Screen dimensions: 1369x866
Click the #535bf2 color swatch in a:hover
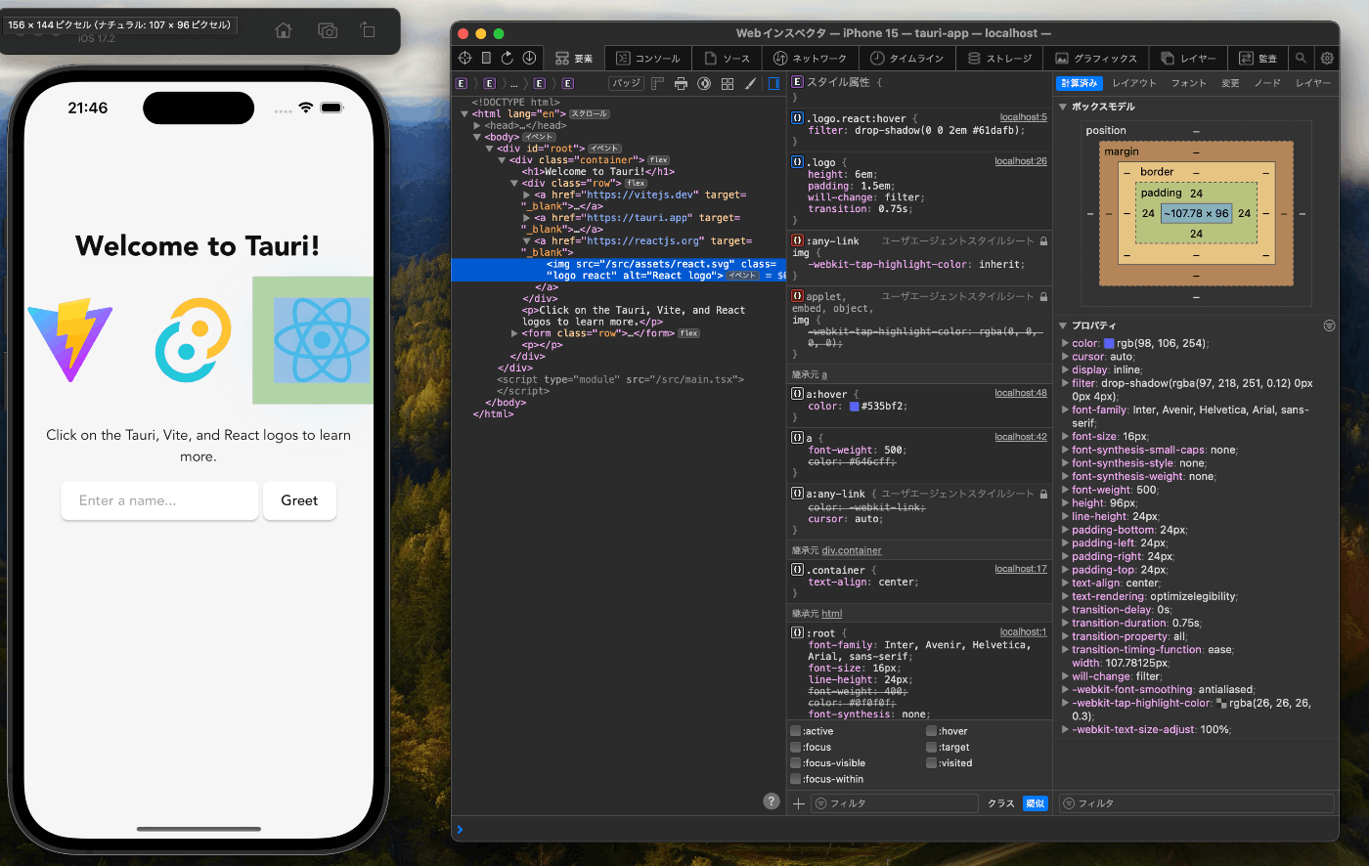[x=855, y=407]
